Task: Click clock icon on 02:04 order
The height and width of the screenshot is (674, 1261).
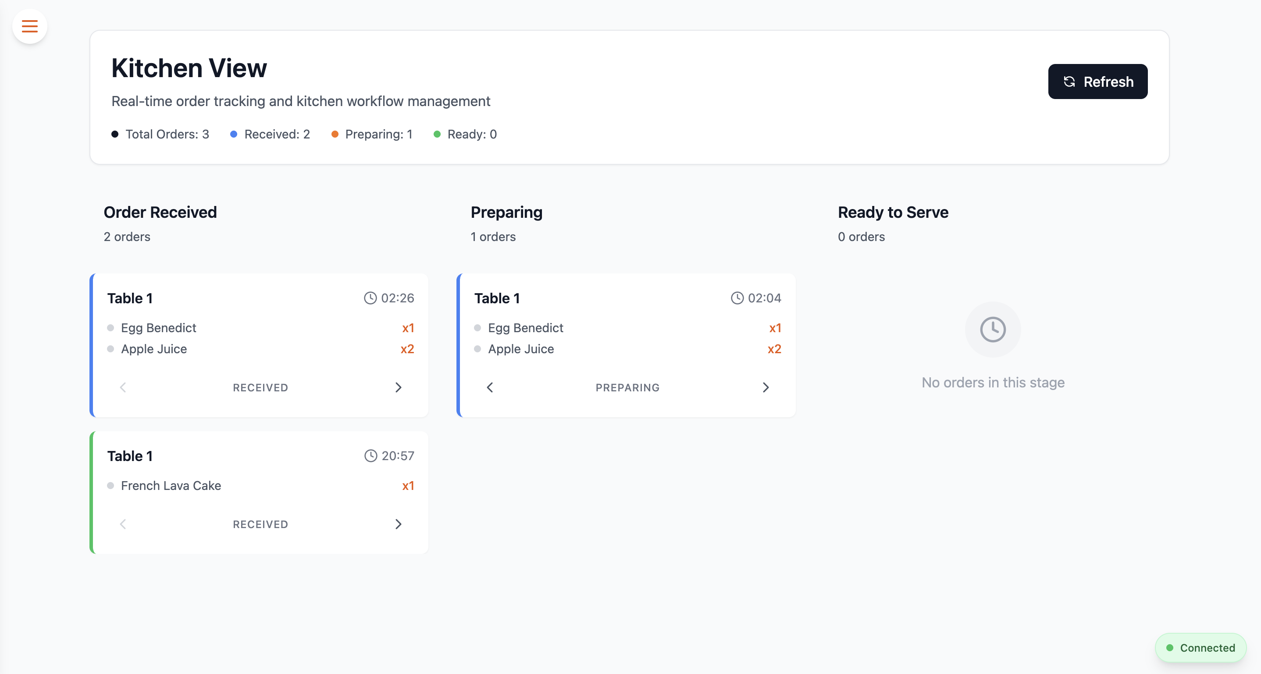Action: (x=737, y=298)
